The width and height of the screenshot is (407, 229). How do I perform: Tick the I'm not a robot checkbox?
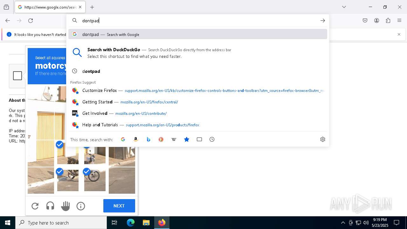[x=17, y=76]
